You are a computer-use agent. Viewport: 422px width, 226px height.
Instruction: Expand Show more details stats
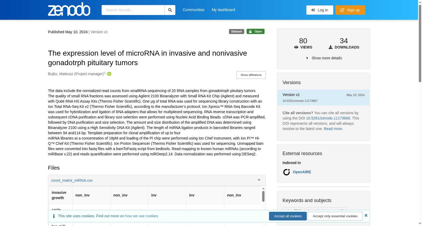[324, 58]
